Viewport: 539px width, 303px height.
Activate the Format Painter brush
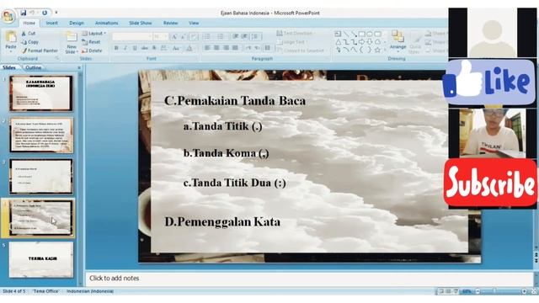40,50
